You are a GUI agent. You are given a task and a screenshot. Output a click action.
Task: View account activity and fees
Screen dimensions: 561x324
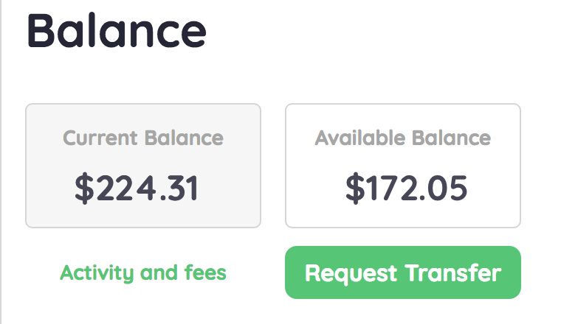[143, 273]
